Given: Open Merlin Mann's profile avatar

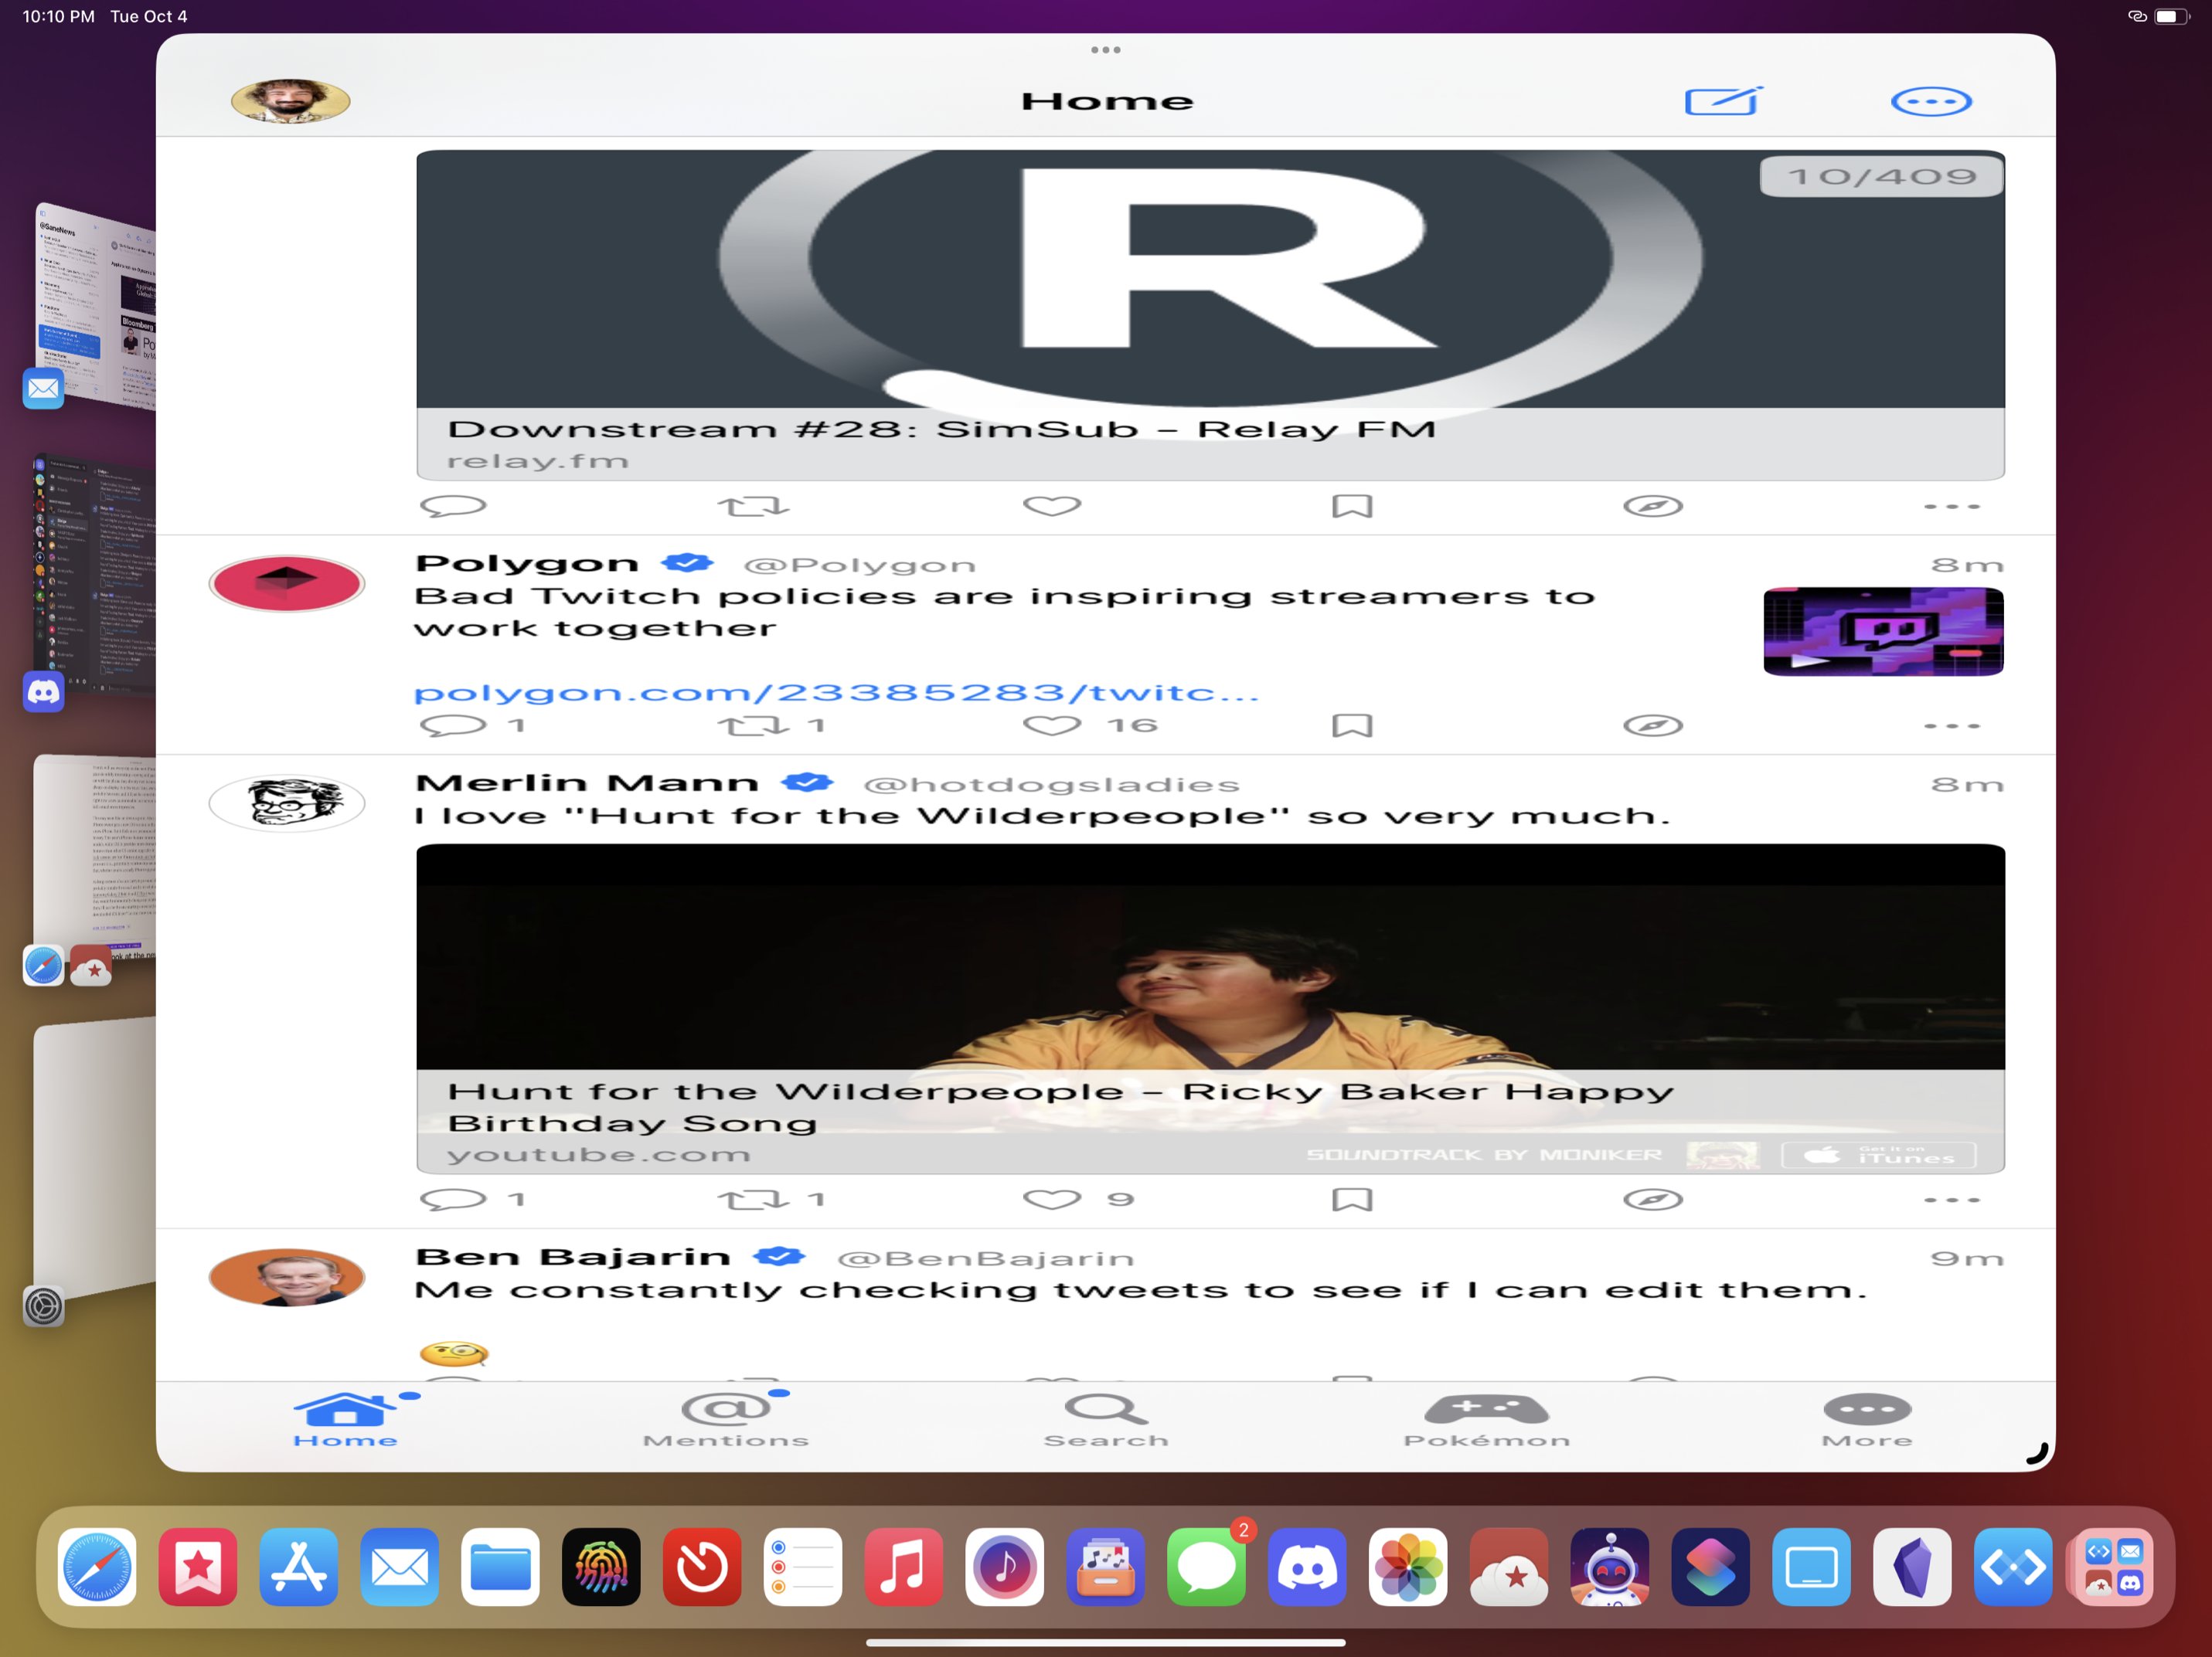Looking at the screenshot, I should point(287,803).
